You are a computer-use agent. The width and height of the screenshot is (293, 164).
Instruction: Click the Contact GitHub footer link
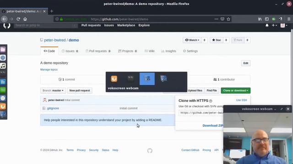[x=190, y=150]
